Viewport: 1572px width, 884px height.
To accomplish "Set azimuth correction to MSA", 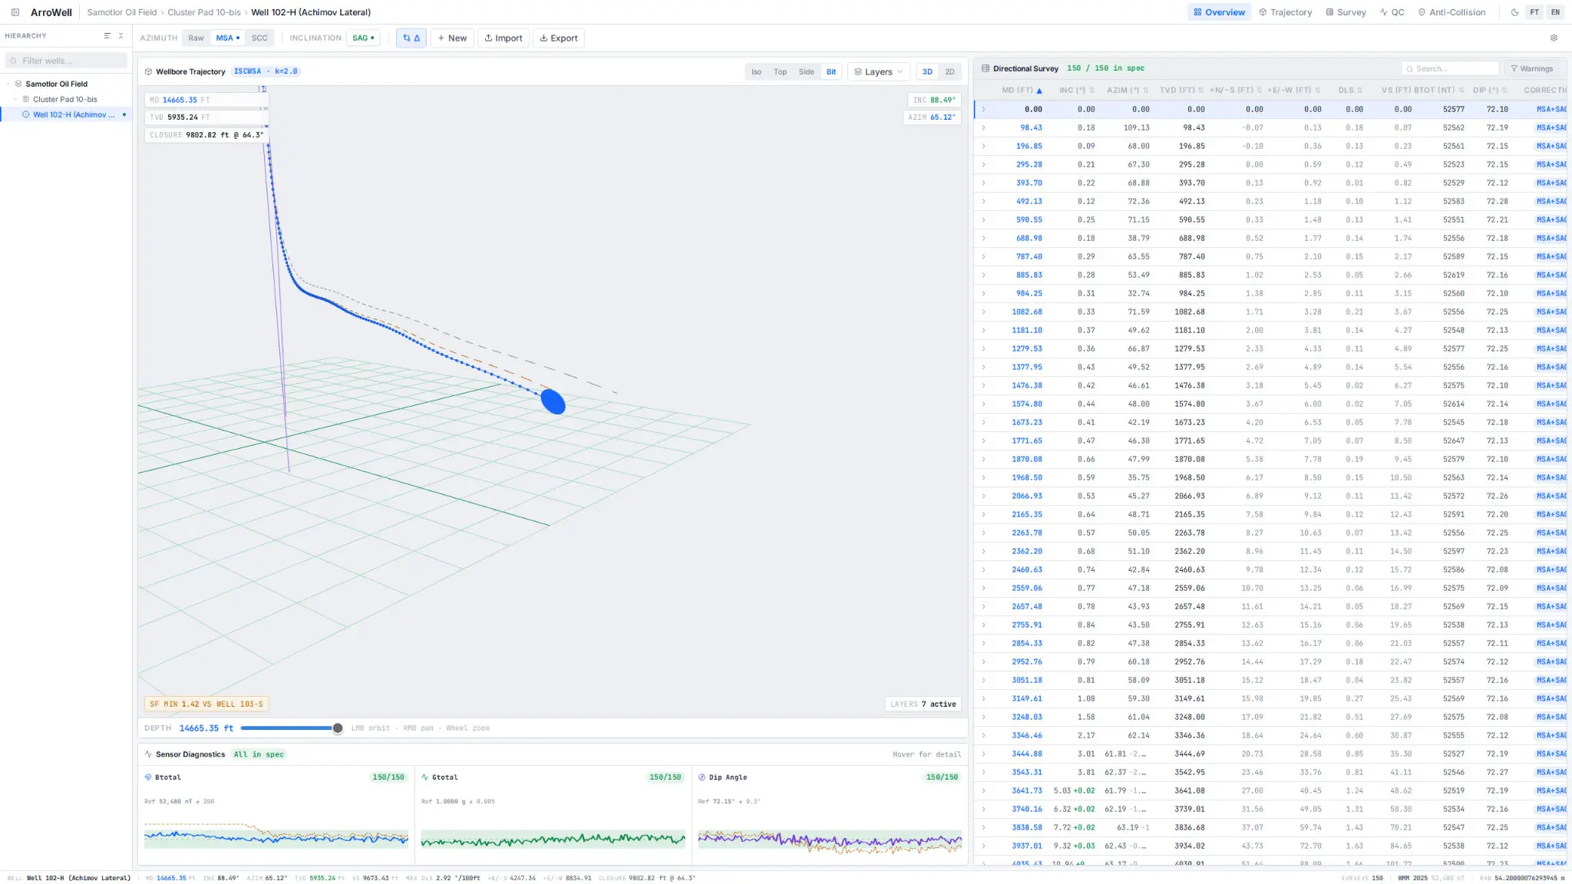I will click(227, 38).
